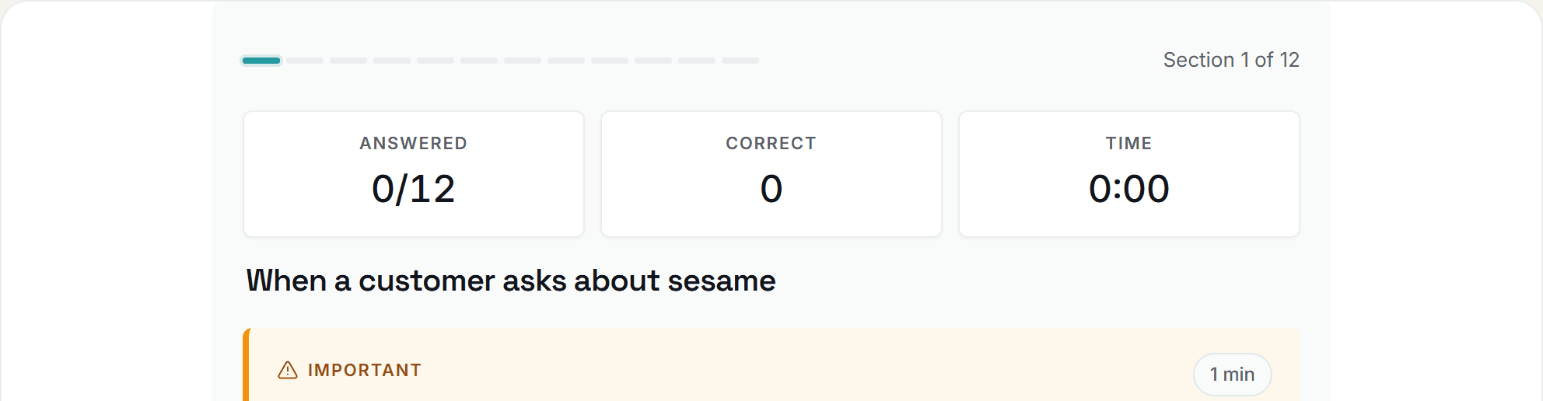Select the last twelfth progress segment

740,60
